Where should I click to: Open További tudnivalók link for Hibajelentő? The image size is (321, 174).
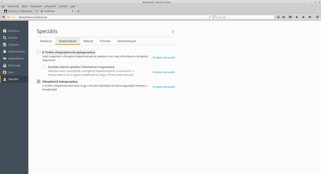pyautogui.click(x=164, y=87)
